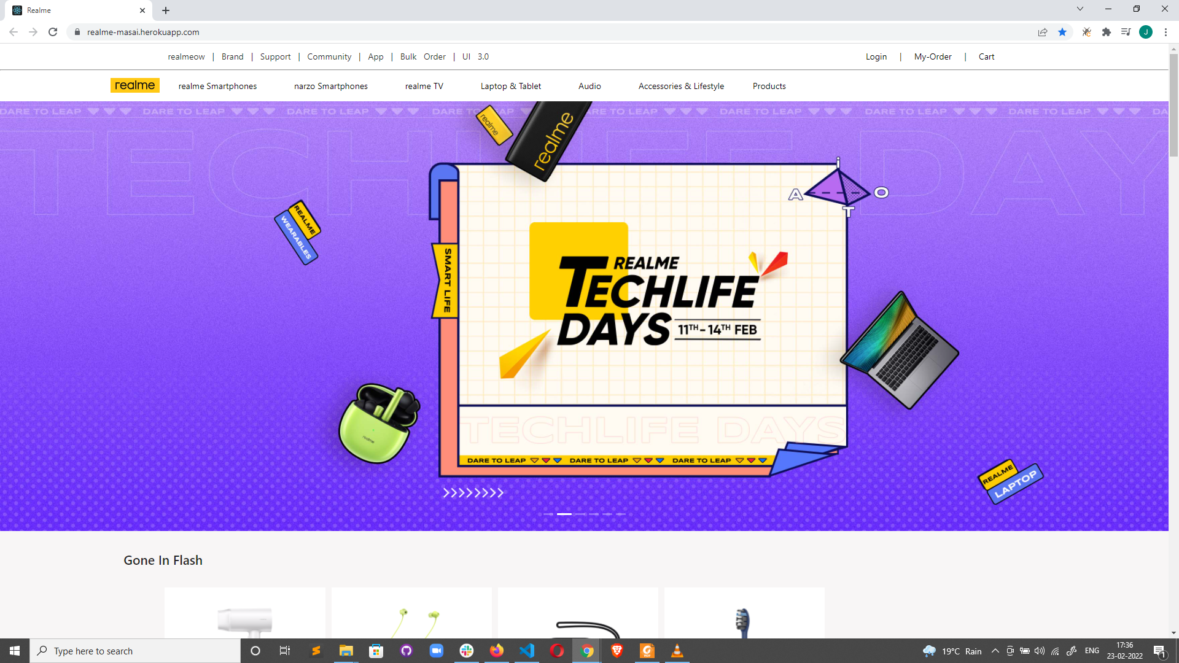Open the Cart link
This screenshot has width=1179, height=663.
(x=986, y=56)
